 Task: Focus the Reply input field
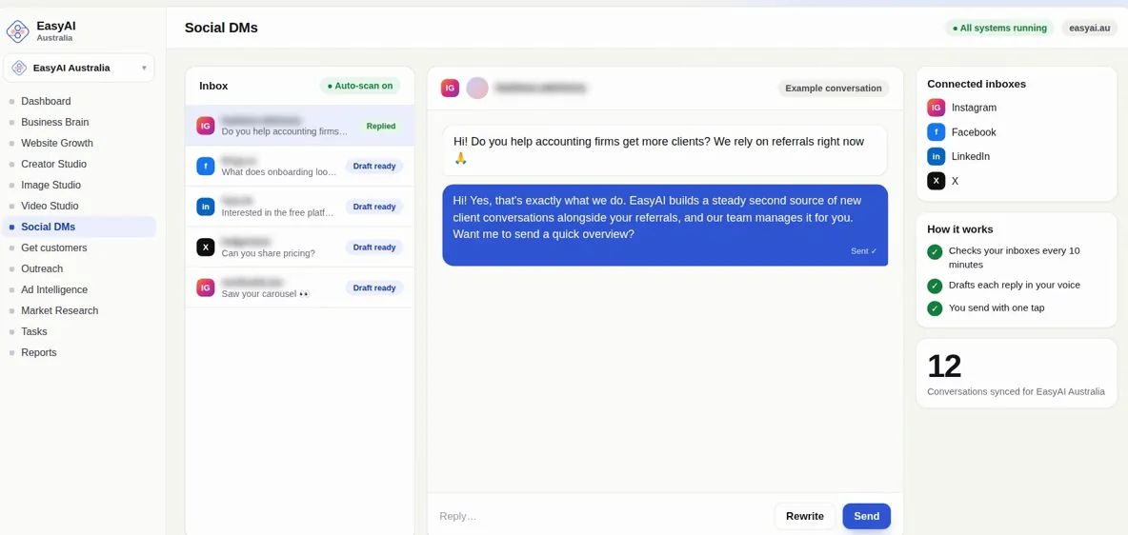pos(603,516)
